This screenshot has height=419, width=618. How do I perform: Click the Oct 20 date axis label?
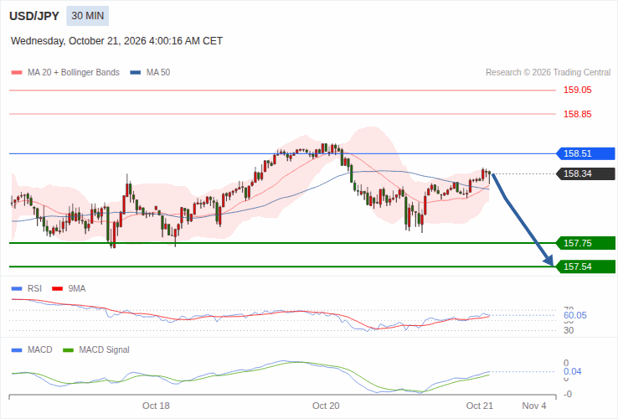326,406
